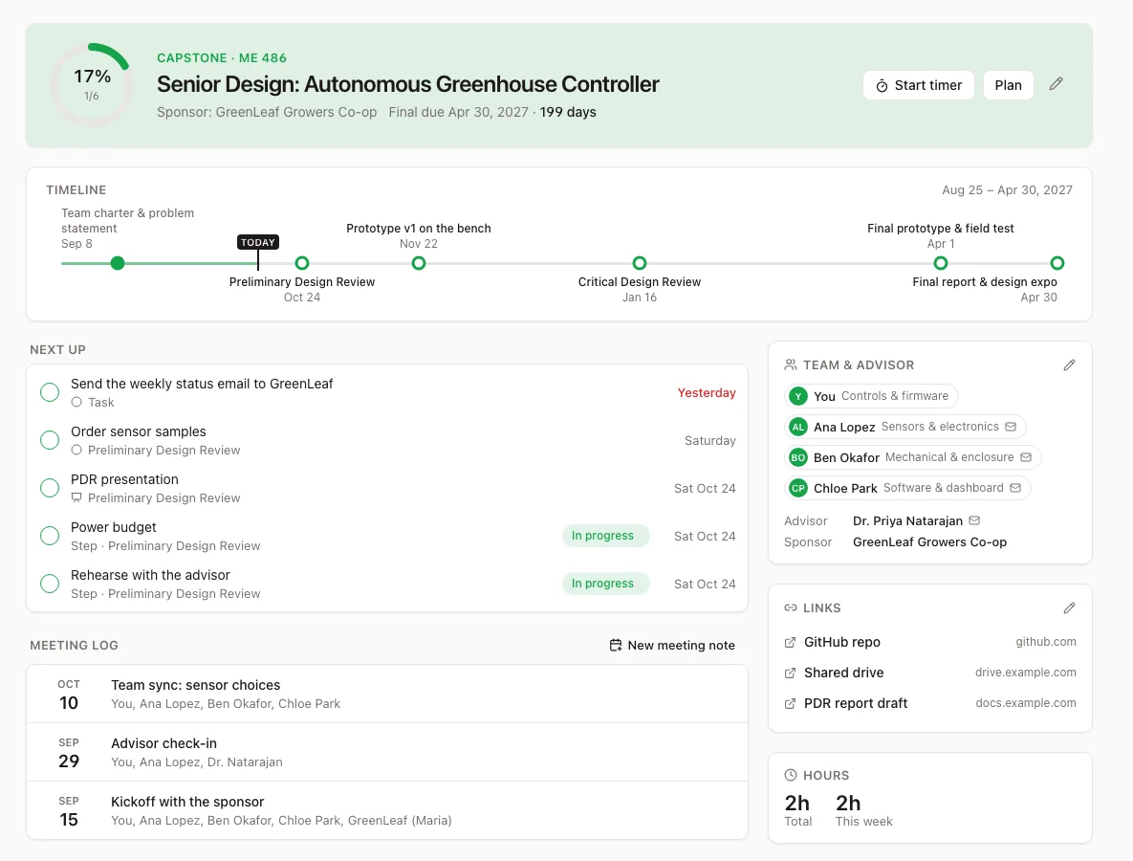Screen dimensions: 1133x861
Task: Click the '2h This week' hours value
Action: pyautogui.click(x=863, y=810)
